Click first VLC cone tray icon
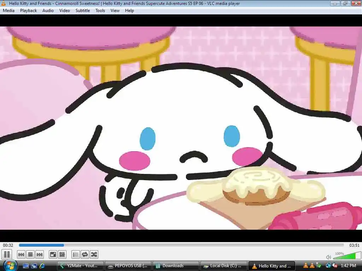This screenshot has height=271, width=362. tap(306, 266)
